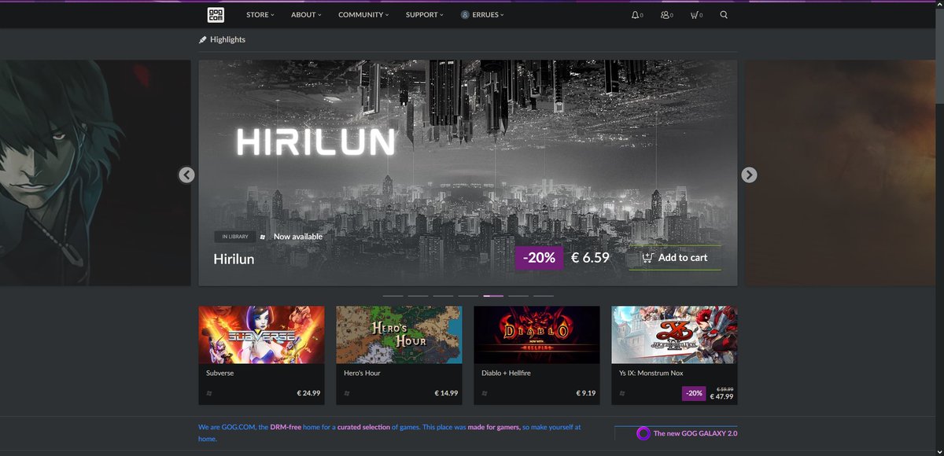Open the Diablo + Hellfire thumbnail

[x=537, y=334]
